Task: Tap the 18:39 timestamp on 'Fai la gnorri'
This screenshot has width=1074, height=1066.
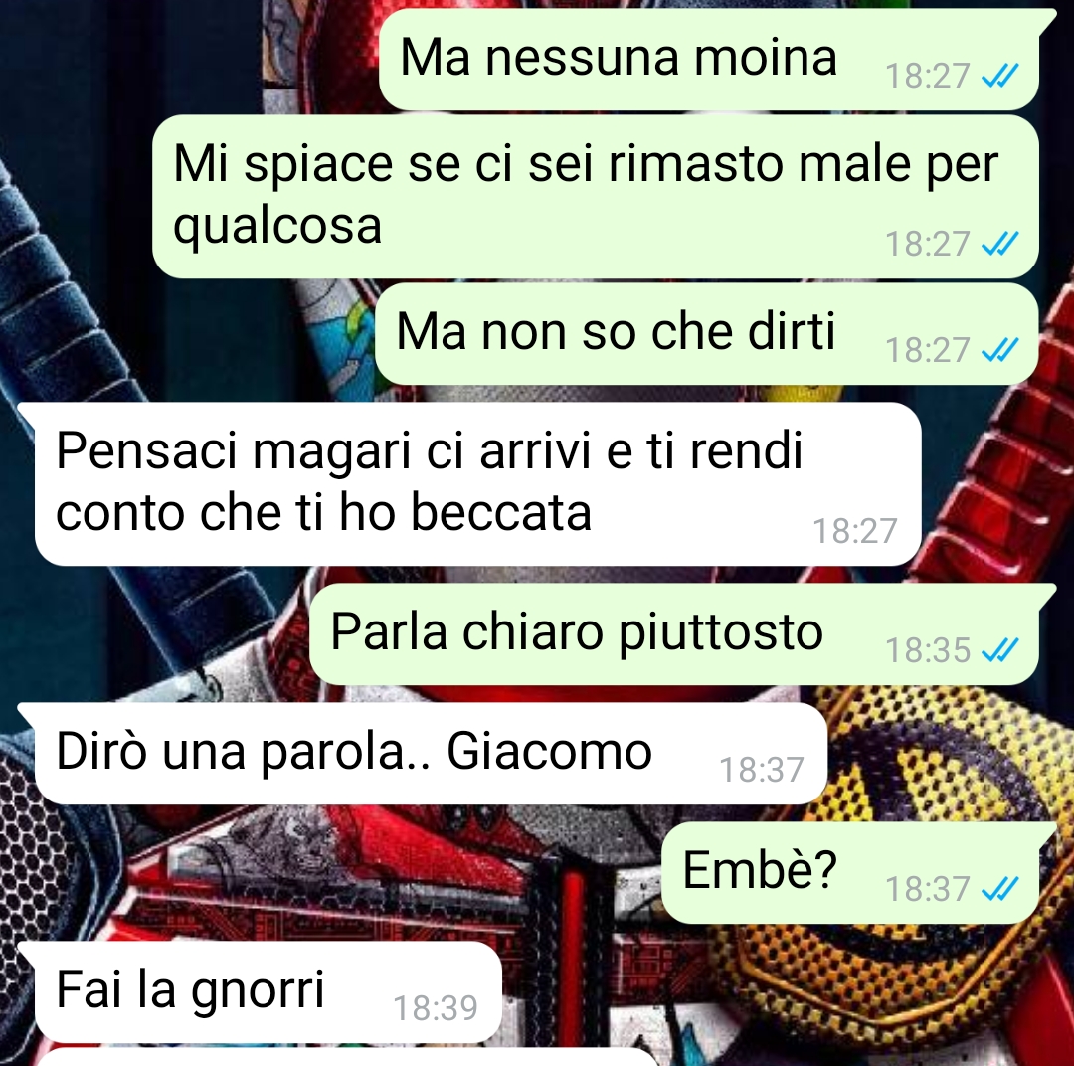Action: pyautogui.click(x=435, y=1007)
